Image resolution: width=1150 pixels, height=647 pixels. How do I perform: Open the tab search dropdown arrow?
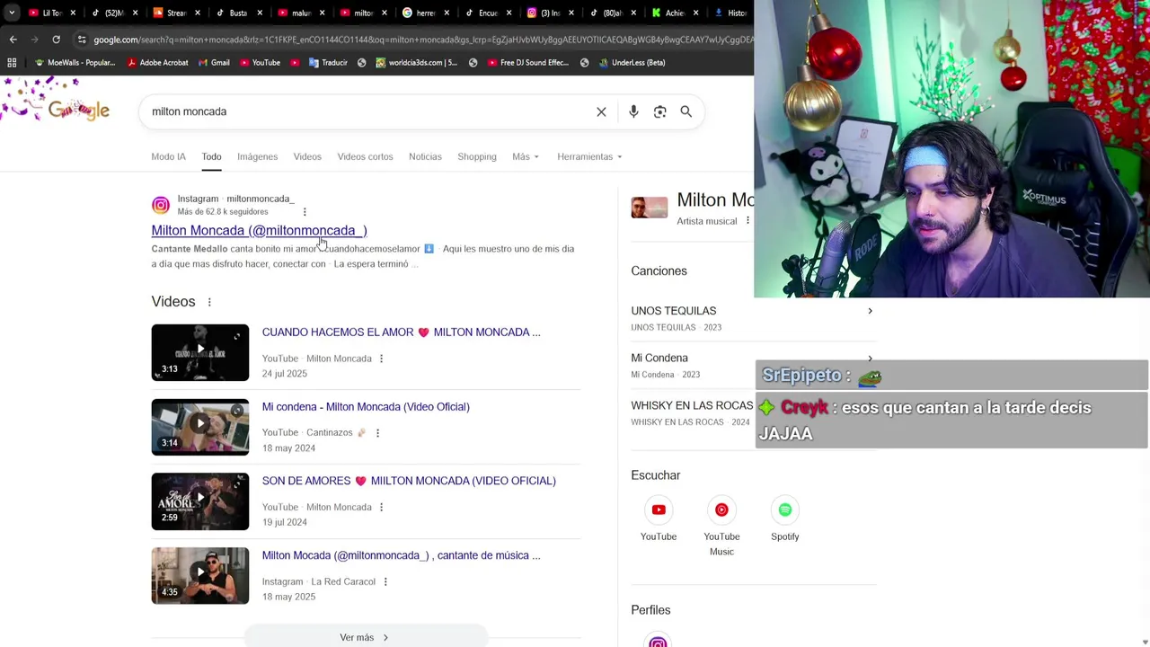(x=12, y=13)
